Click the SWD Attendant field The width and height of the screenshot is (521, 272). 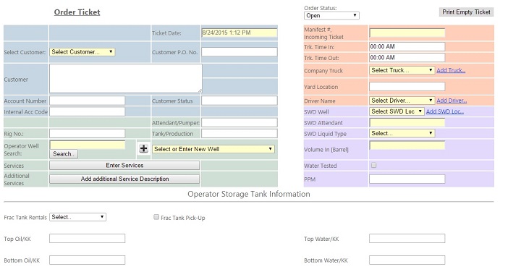(x=407, y=122)
